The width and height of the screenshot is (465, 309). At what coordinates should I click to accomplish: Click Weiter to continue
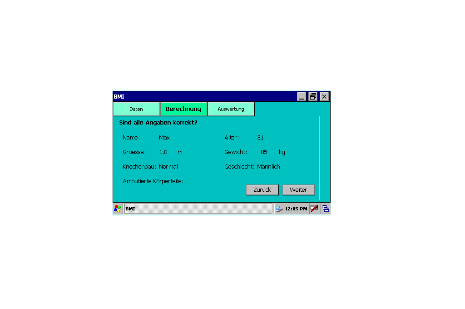point(298,190)
